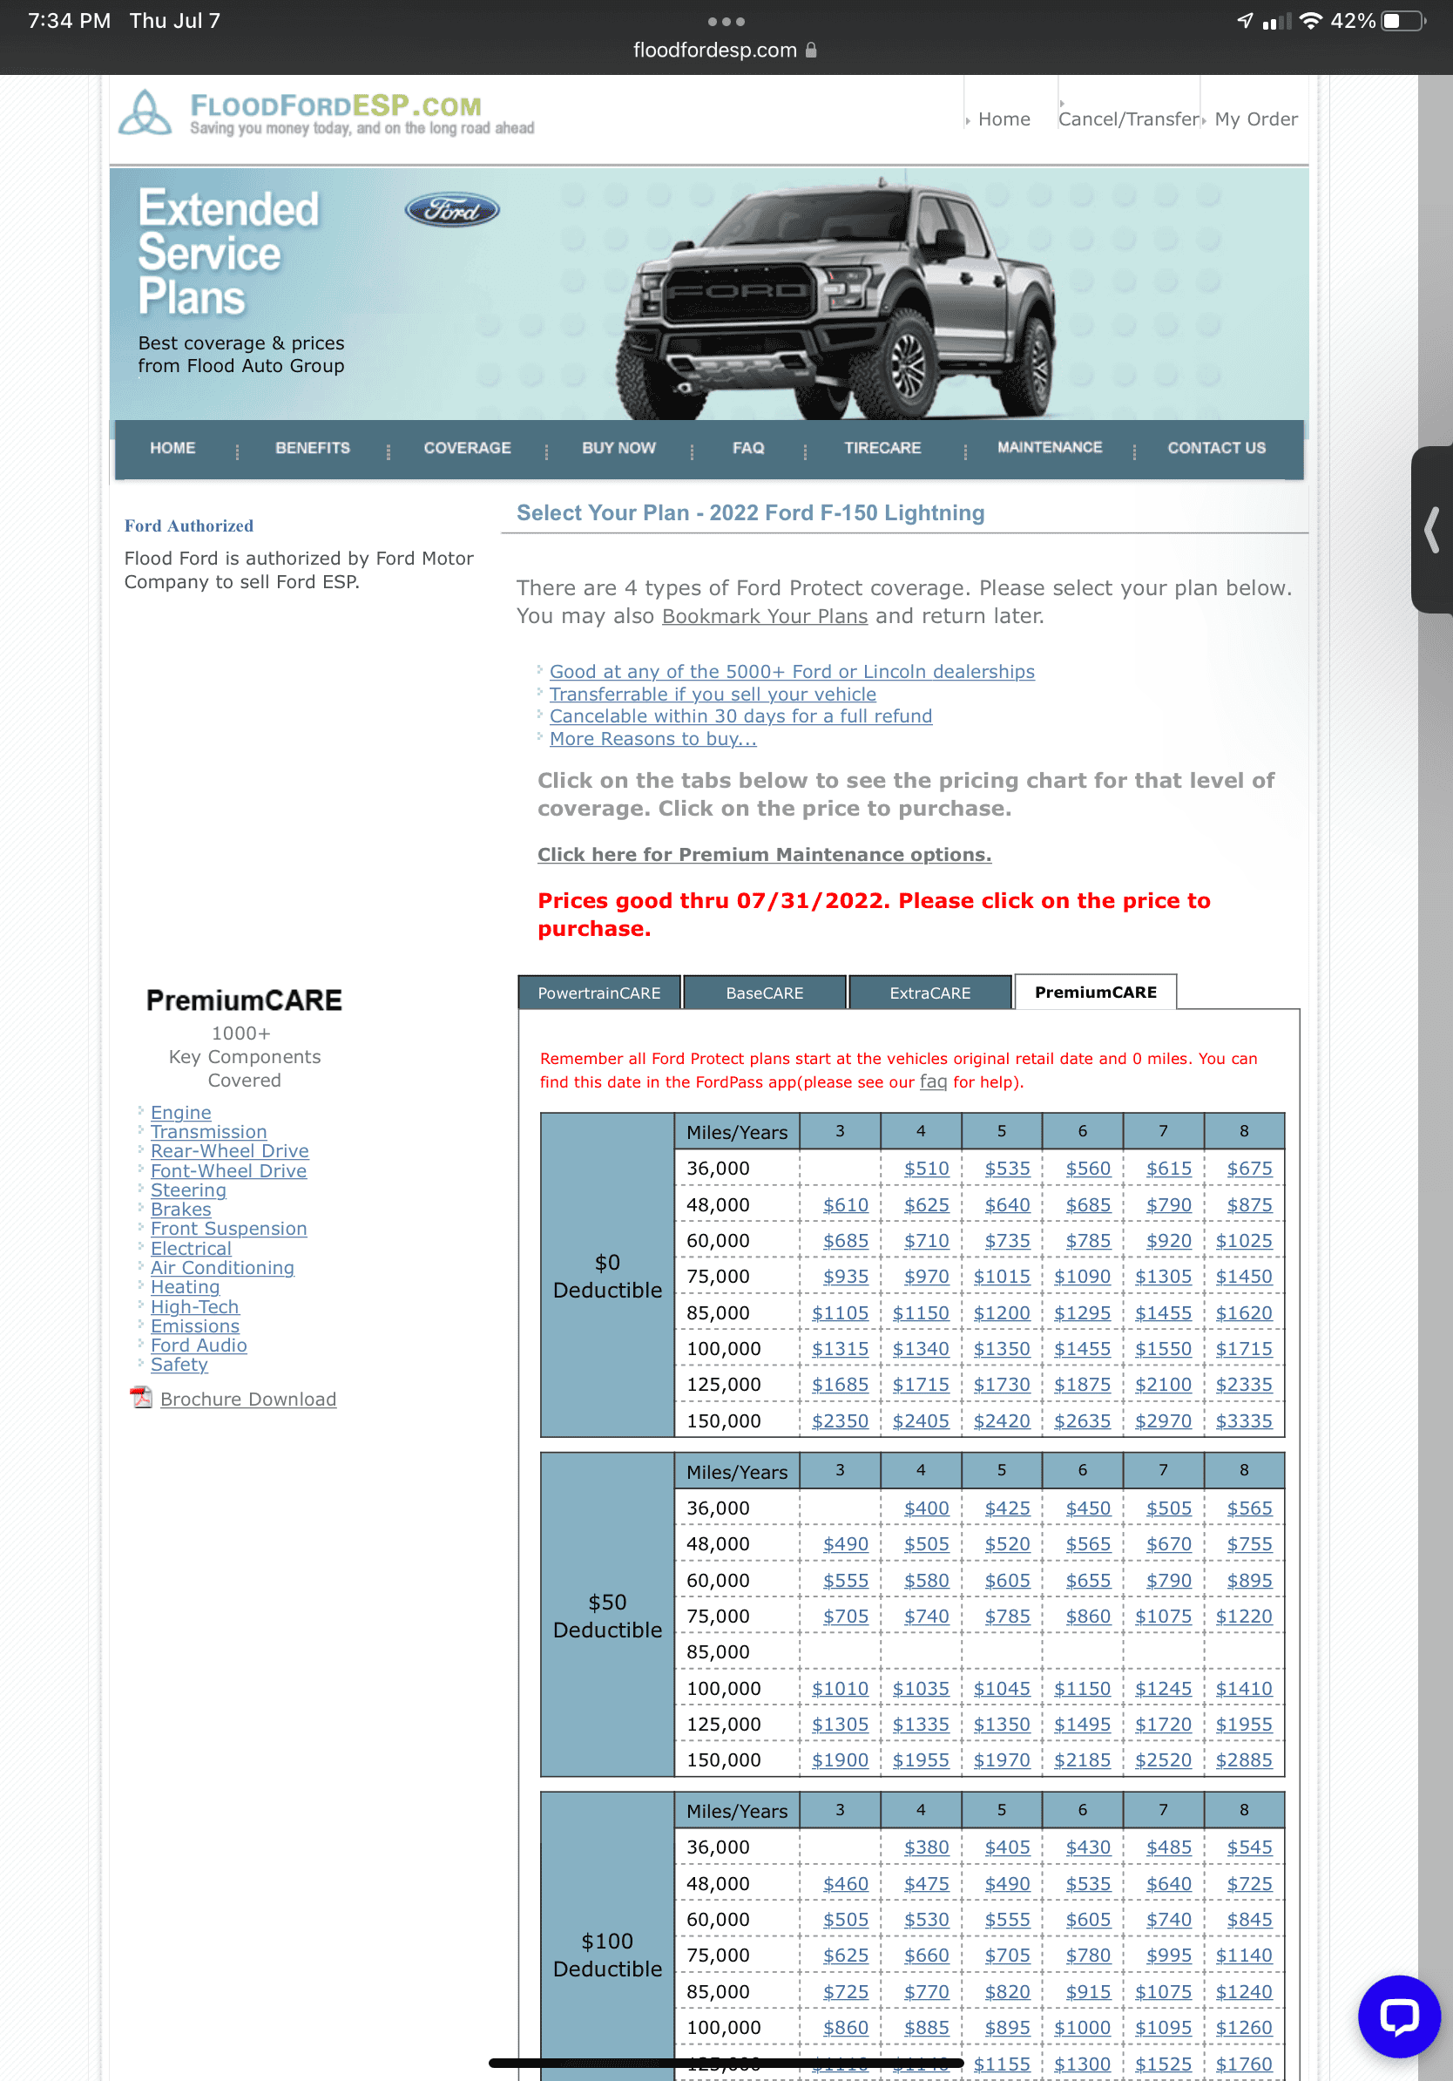Select the $2885 price, $50 deductible
This screenshot has width=1453, height=2081.
[x=1244, y=1759]
